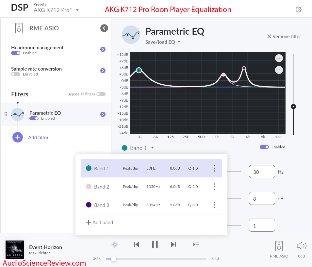Click the DSP heading
312x267 pixels.
point(20,8)
